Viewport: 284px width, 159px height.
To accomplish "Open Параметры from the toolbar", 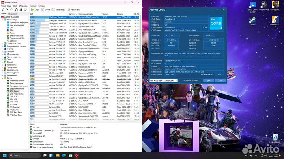I will tap(58, 10).
